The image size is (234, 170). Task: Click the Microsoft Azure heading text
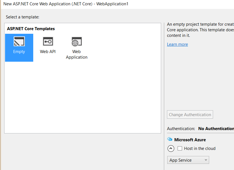[x=190, y=140]
